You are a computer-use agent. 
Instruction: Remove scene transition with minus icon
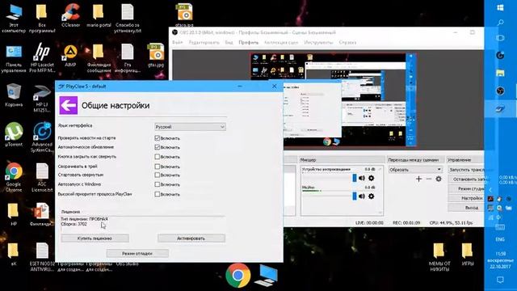pyautogui.click(x=429, y=179)
